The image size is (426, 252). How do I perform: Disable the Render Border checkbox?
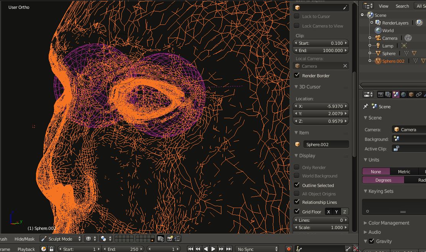[297, 75]
